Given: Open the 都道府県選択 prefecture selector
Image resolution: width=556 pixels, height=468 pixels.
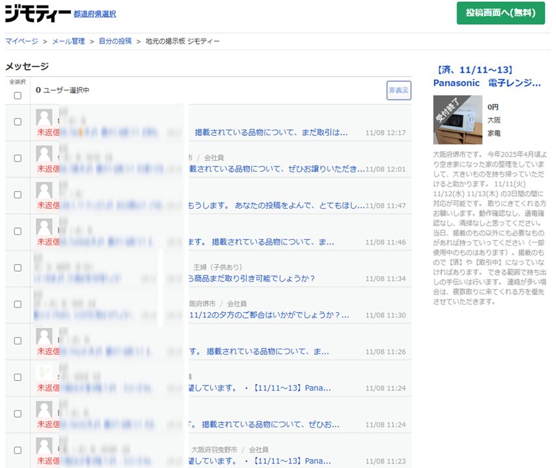Looking at the screenshot, I should [x=95, y=14].
